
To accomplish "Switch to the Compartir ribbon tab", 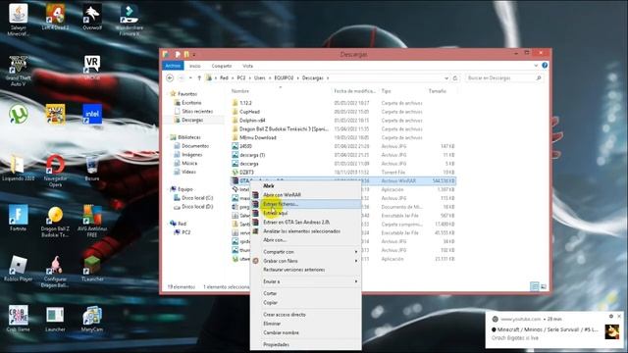I will [222, 66].
